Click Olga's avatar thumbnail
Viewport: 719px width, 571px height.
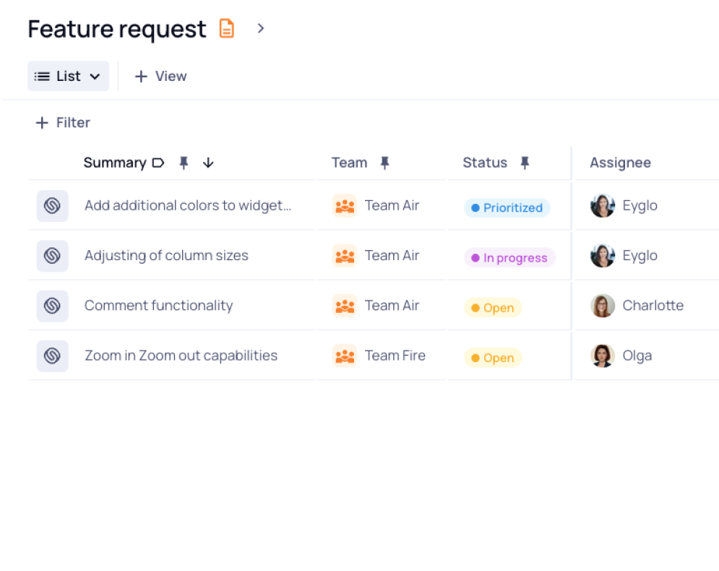point(602,356)
